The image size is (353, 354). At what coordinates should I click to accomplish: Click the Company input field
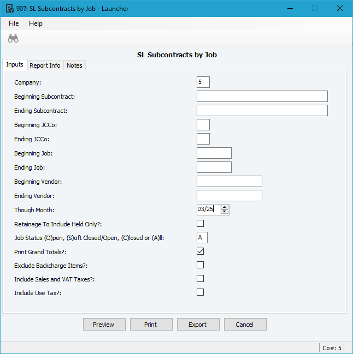[203, 82]
